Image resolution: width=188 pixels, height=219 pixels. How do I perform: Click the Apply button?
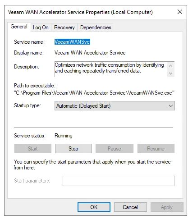point(167,207)
